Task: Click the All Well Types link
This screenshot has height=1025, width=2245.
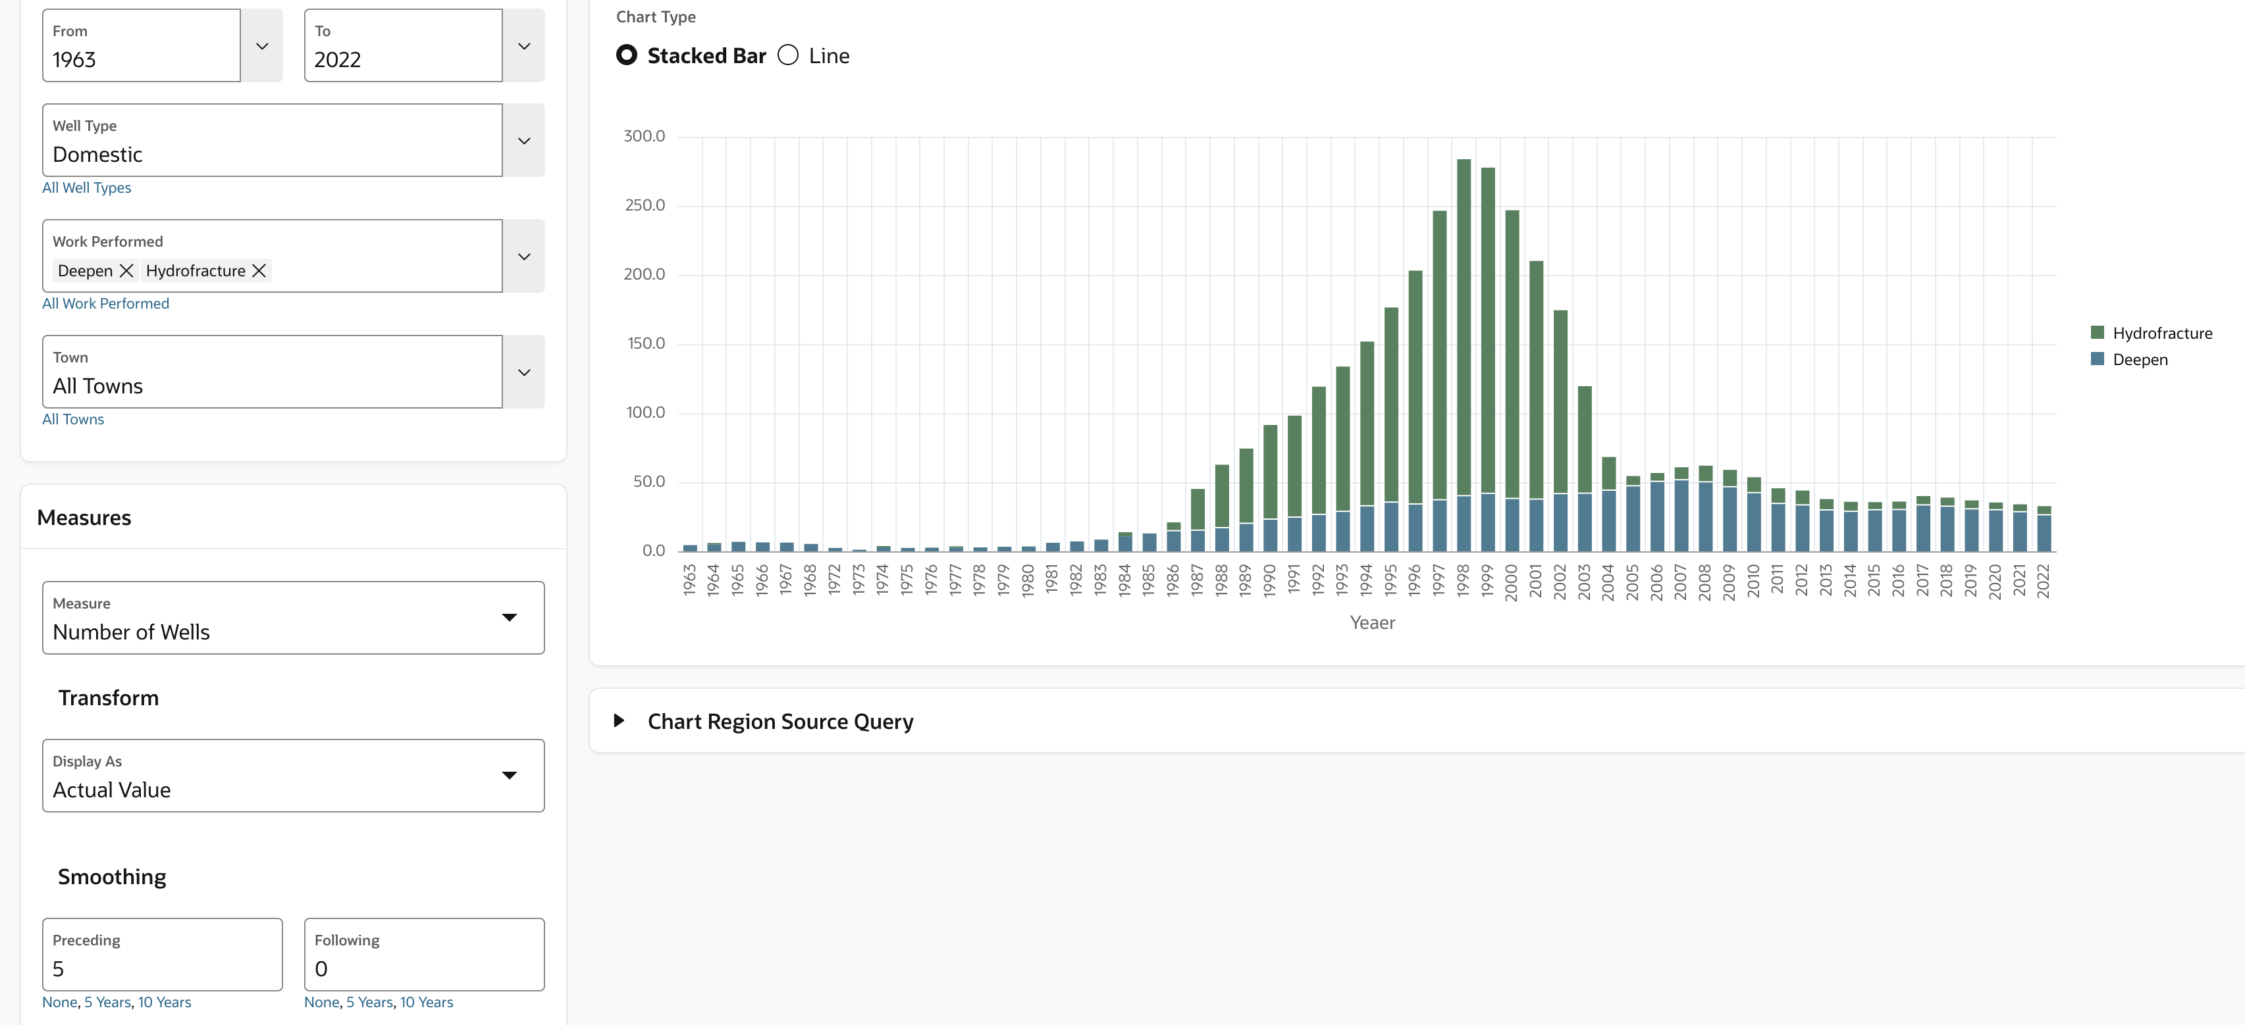Action: [86, 187]
